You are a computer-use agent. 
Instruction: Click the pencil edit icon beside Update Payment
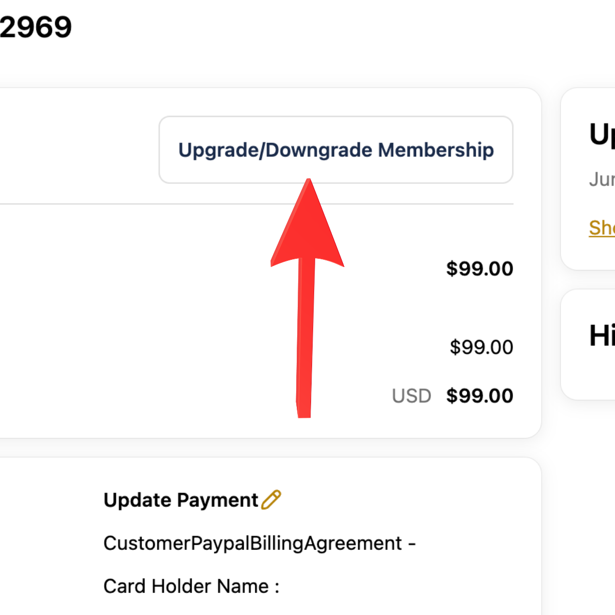[271, 500]
